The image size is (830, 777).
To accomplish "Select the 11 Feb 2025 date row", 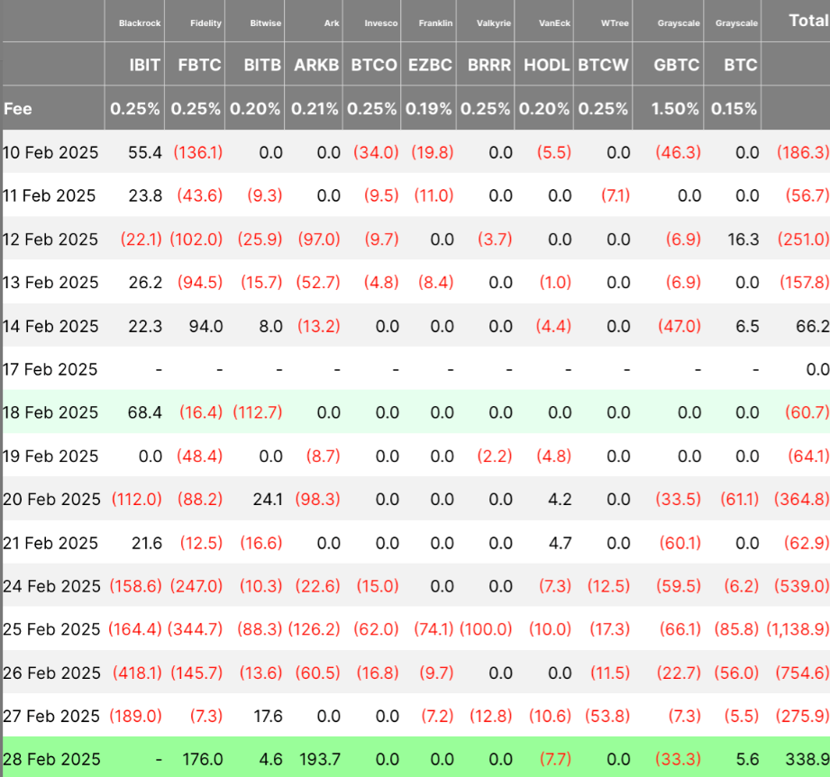I will pos(415,195).
